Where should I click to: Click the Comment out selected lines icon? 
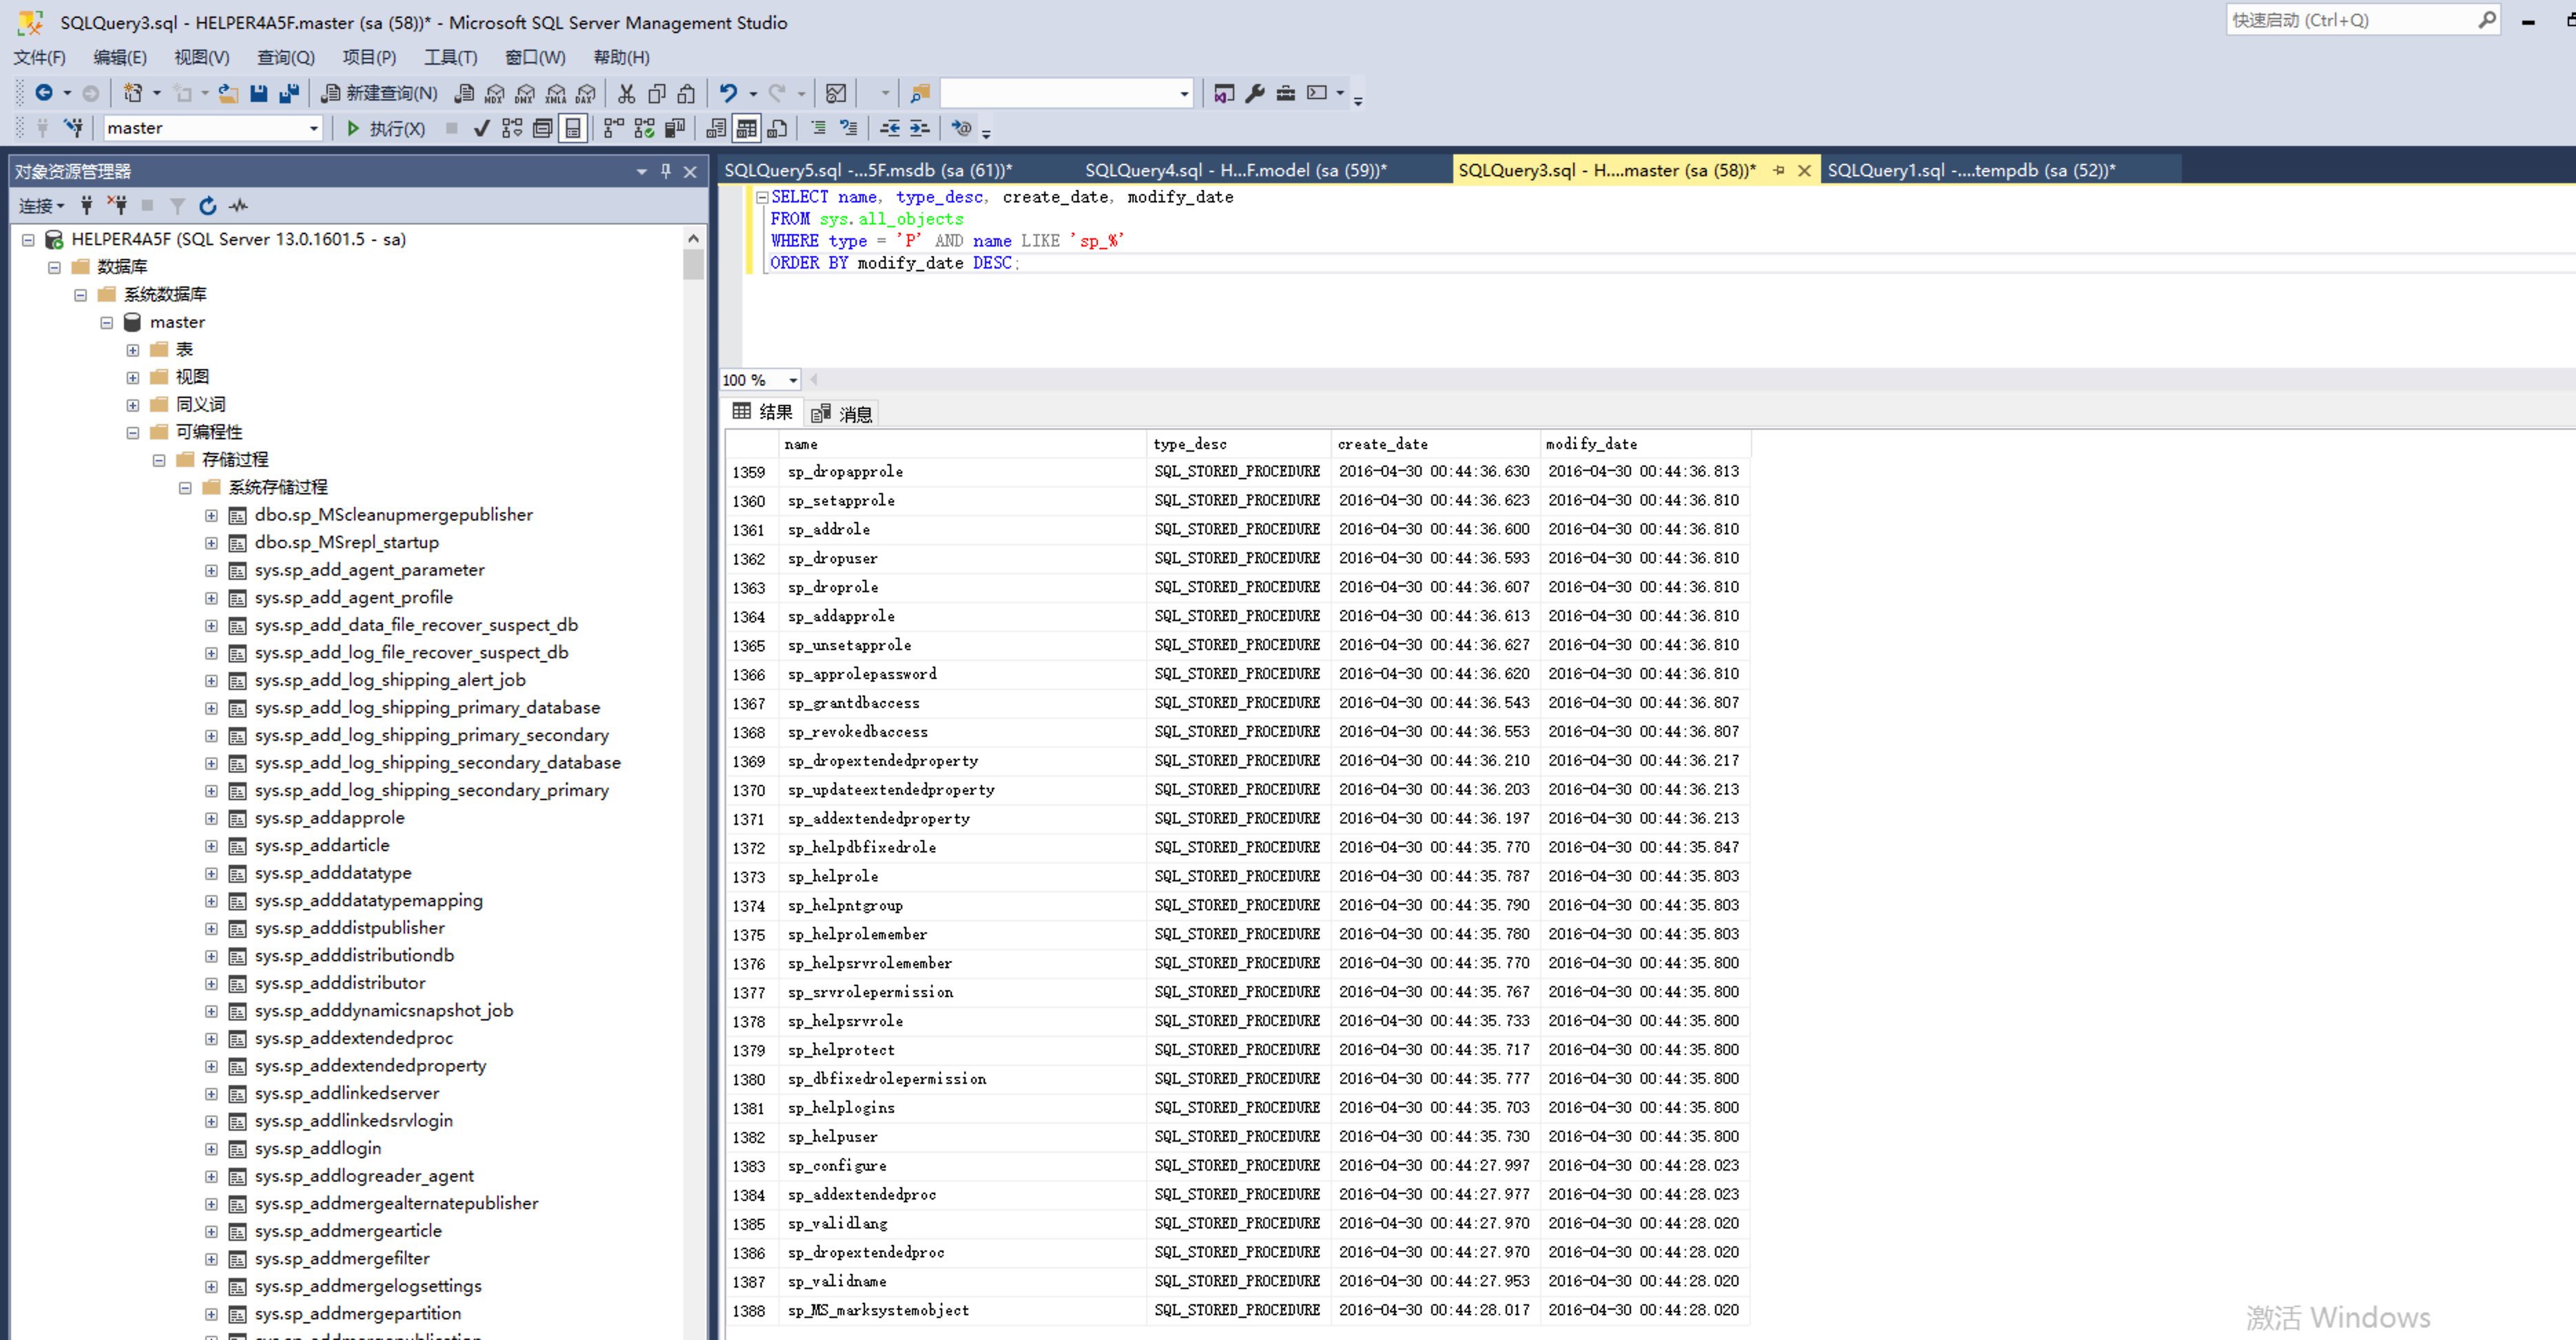click(x=818, y=128)
